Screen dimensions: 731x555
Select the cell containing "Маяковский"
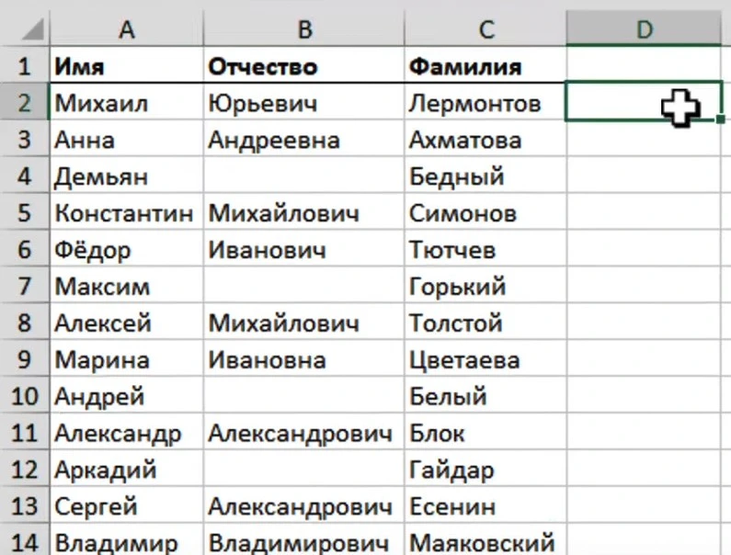pos(485,543)
